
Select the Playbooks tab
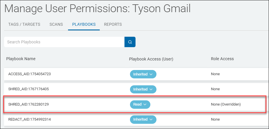coord(84,24)
